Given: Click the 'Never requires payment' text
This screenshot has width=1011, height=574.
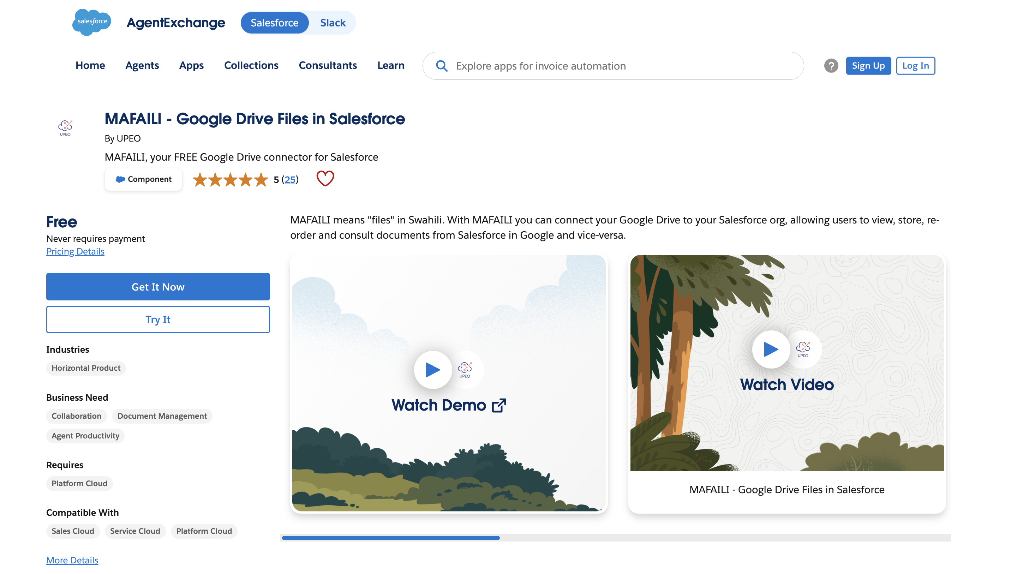Looking at the screenshot, I should 95,239.
